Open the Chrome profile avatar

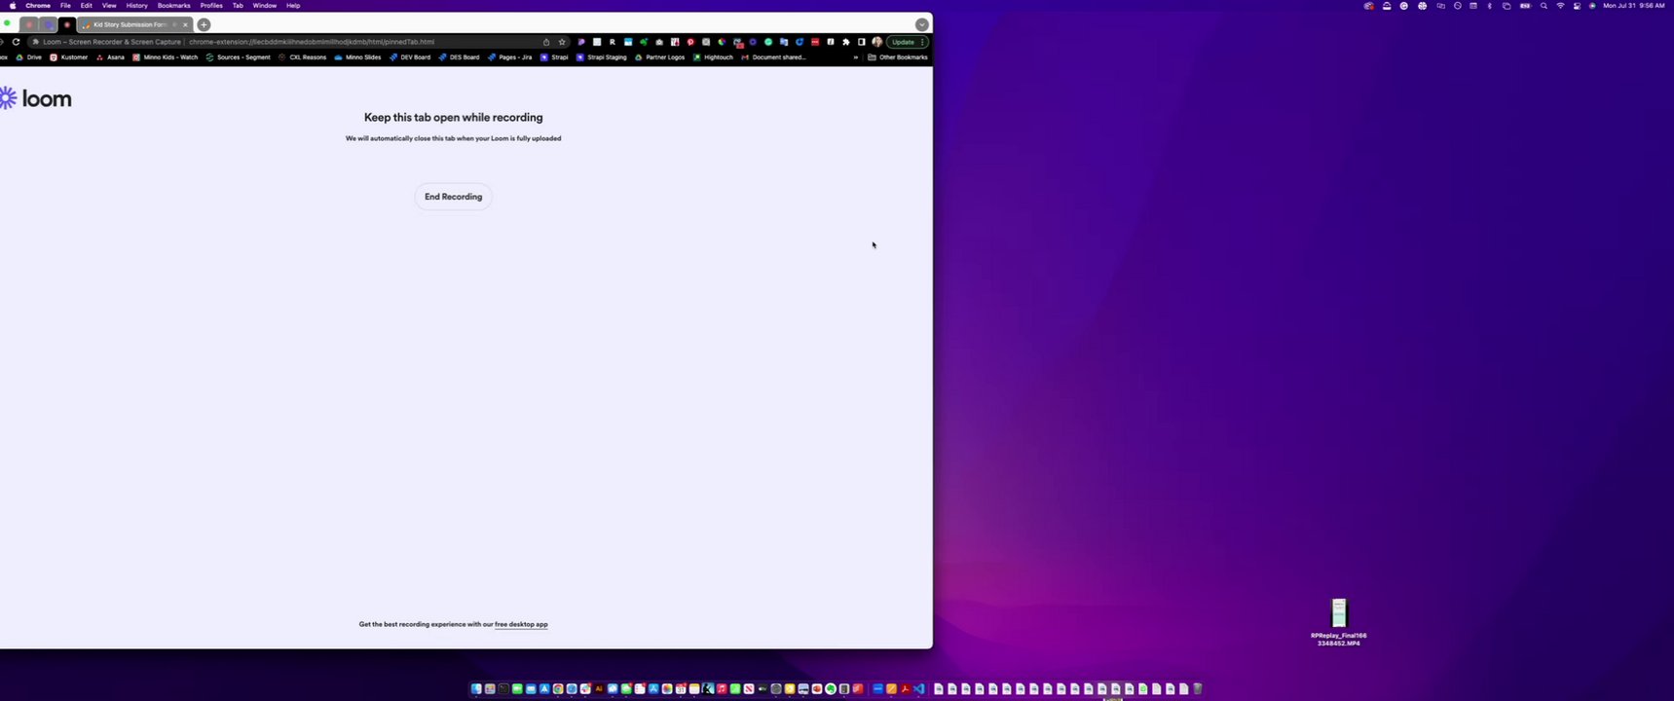(877, 42)
